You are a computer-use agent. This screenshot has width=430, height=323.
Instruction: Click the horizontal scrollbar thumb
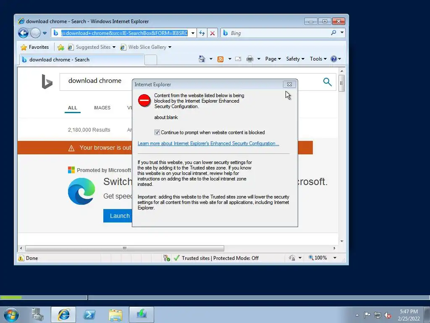pyautogui.click(x=125, y=248)
